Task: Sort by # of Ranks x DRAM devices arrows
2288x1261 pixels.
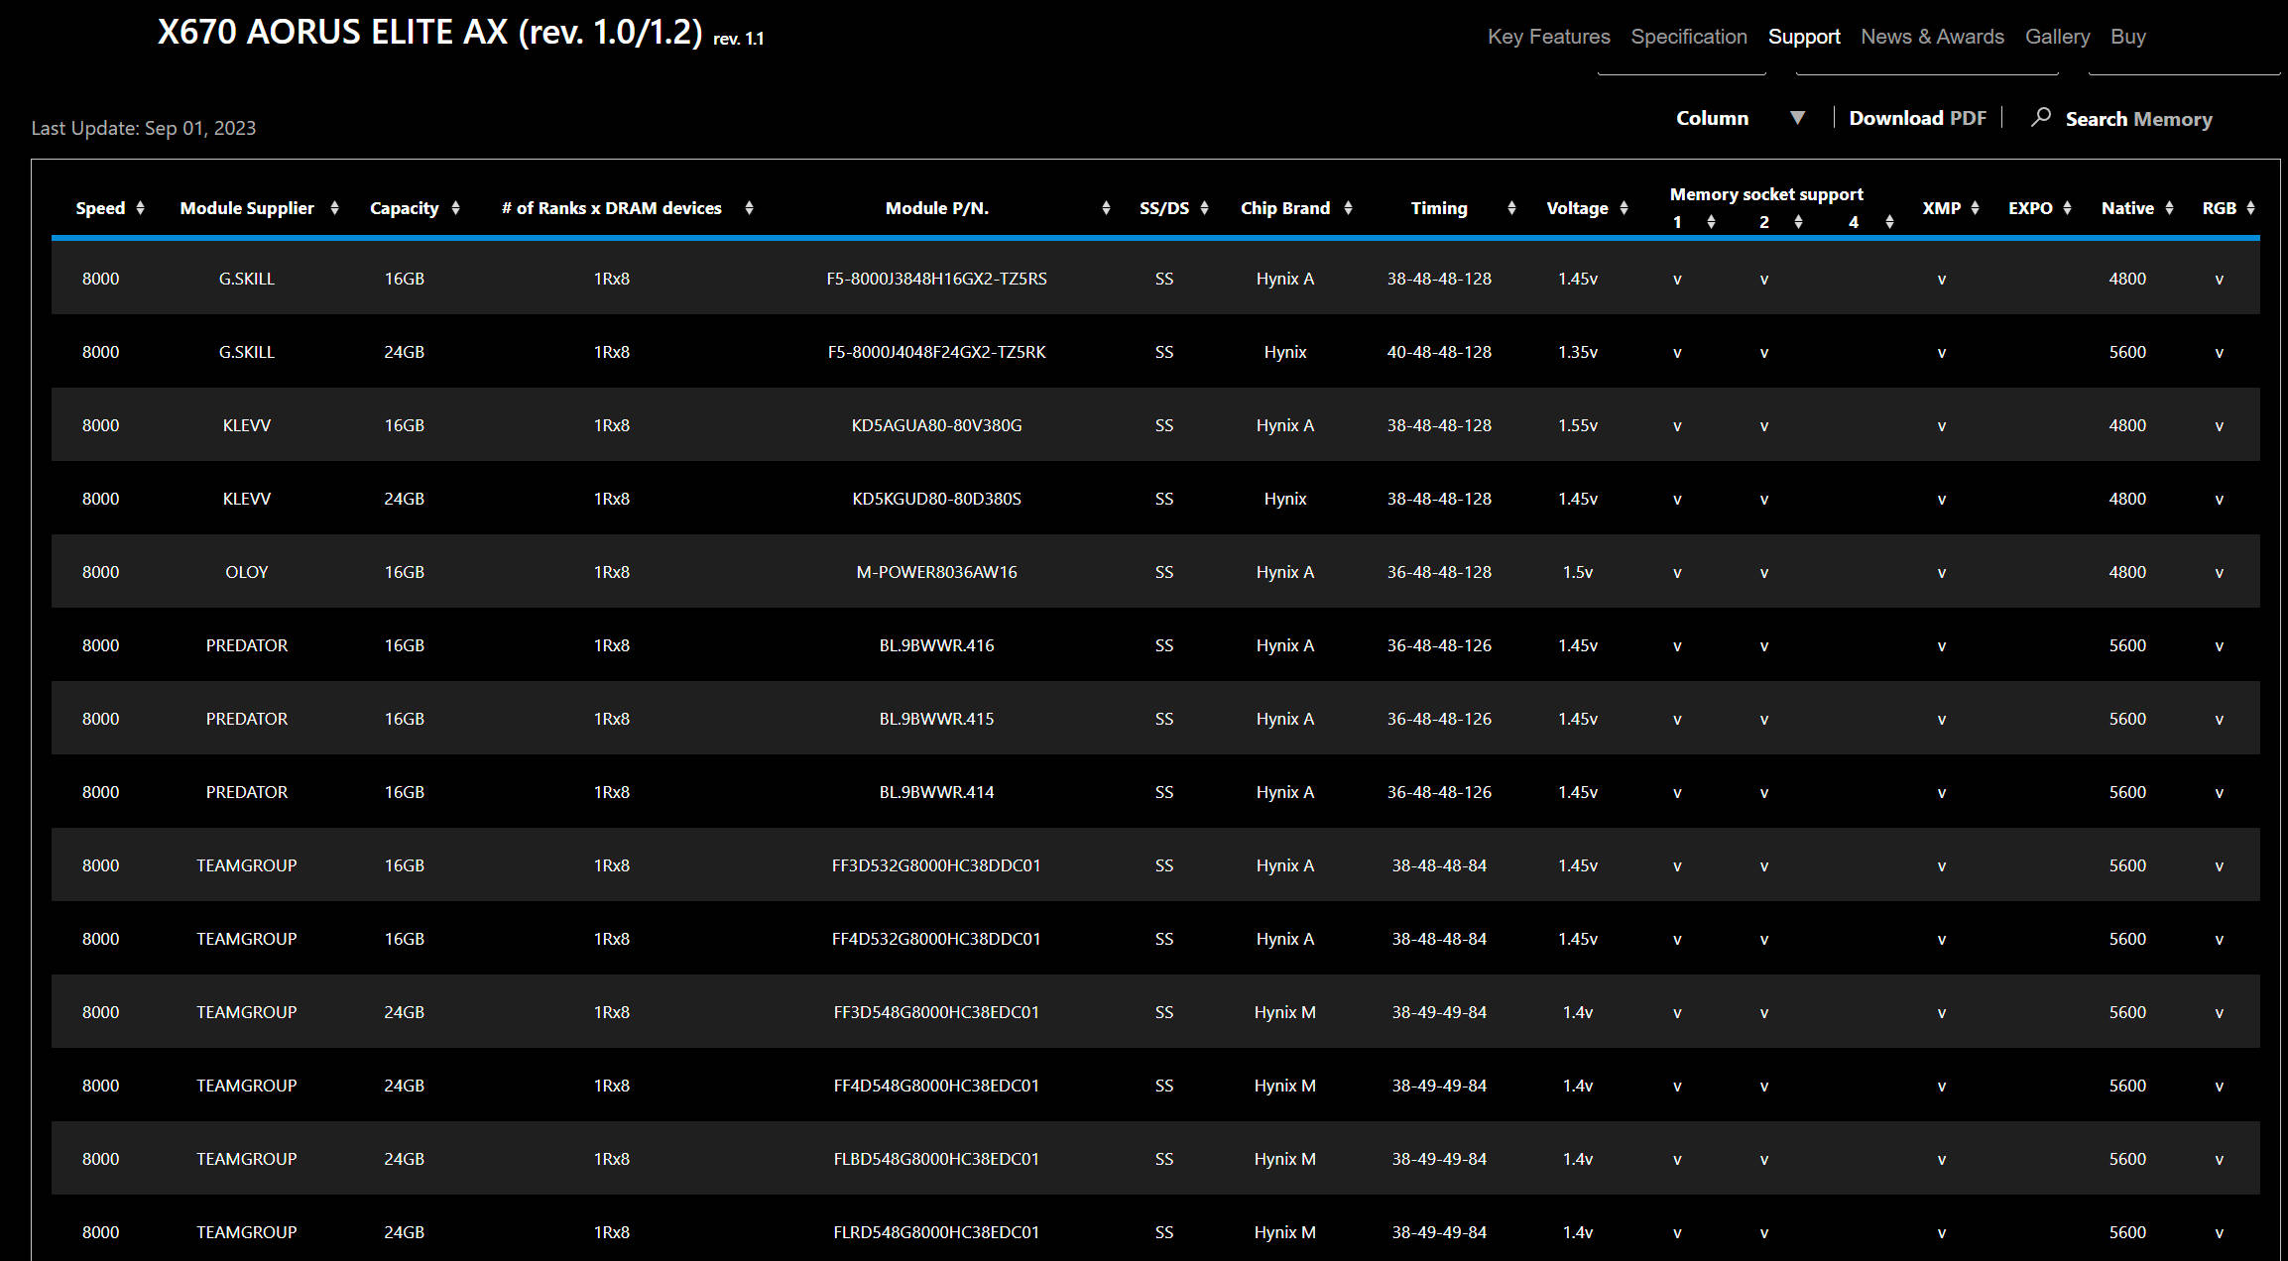Action: [750, 208]
